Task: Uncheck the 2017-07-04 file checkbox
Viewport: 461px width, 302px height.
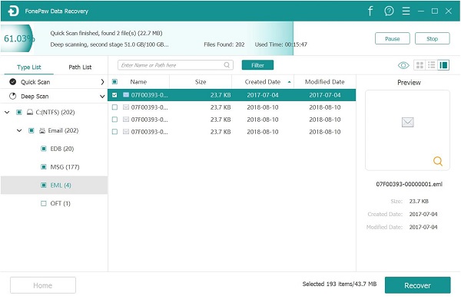Action: click(x=114, y=95)
